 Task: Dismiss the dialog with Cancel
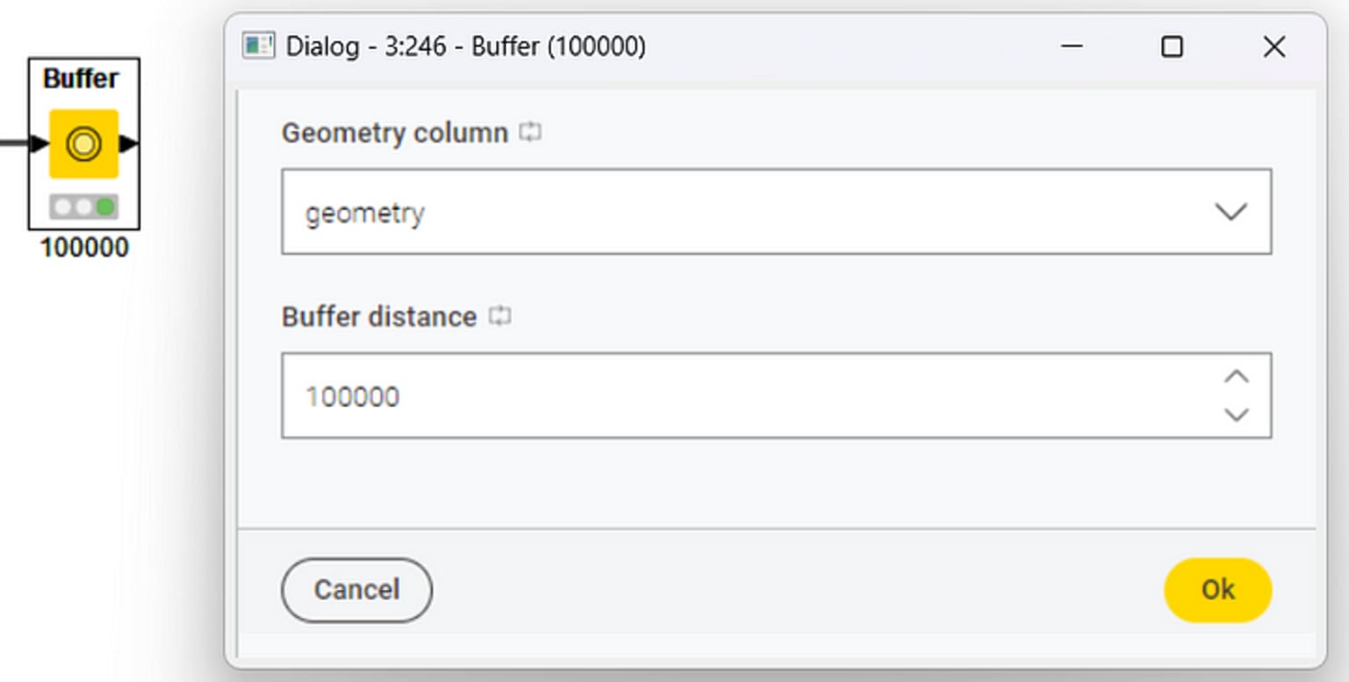356,590
